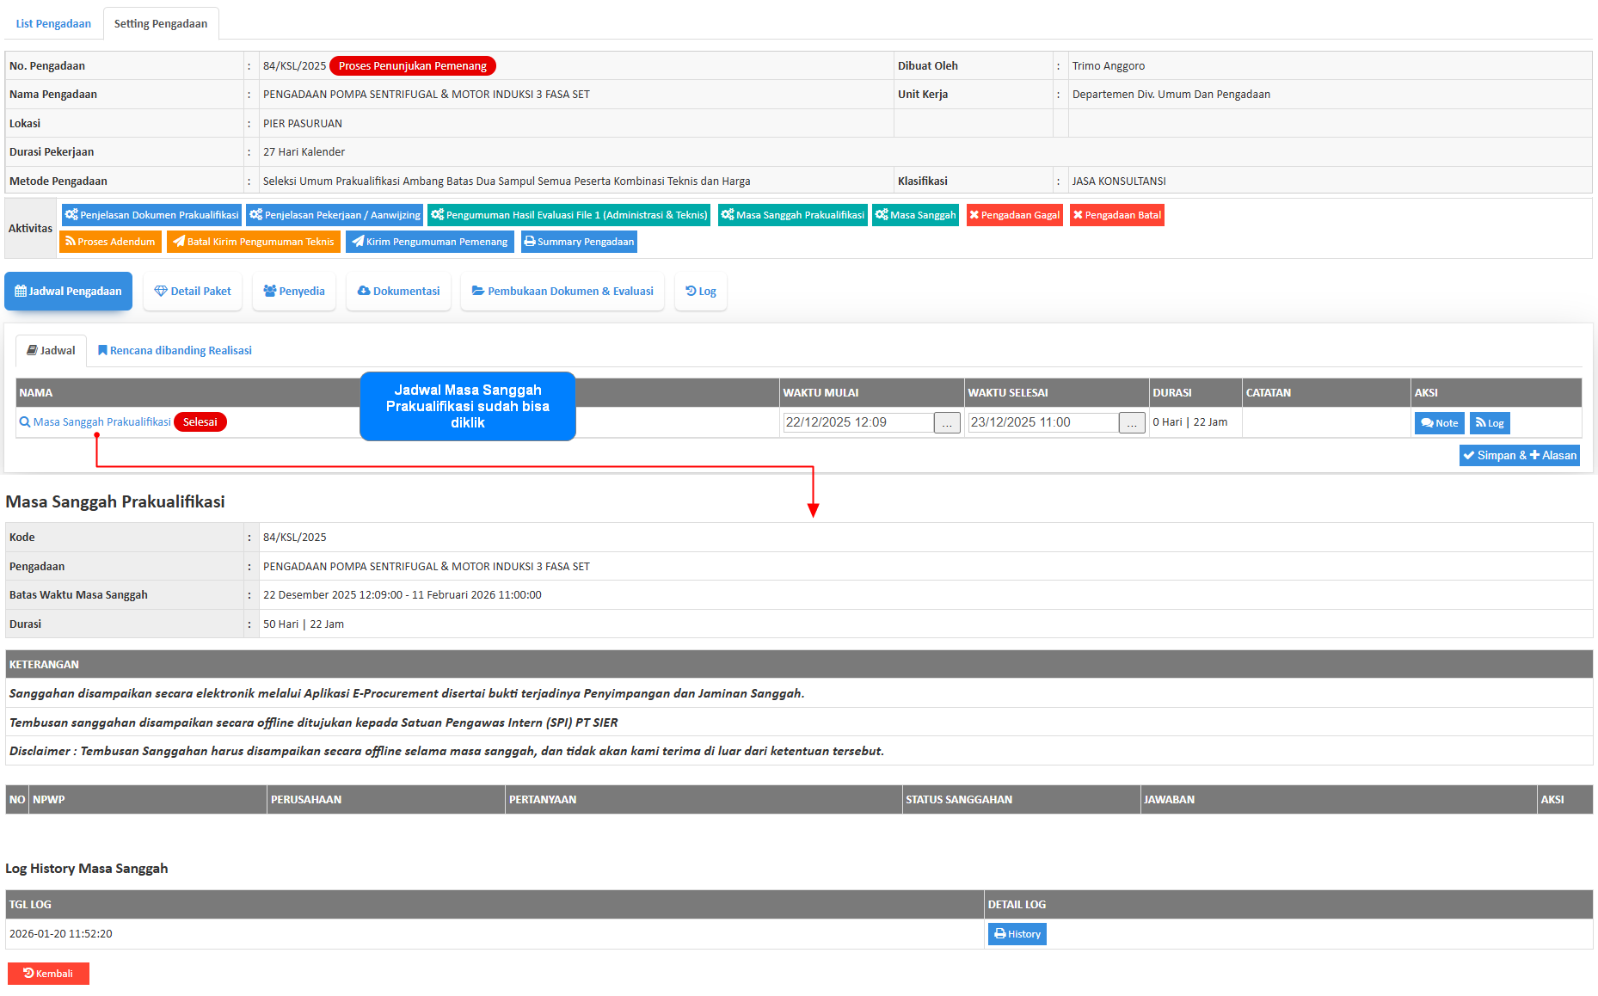Click Pengadaan Batal red button
The height and width of the screenshot is (996, 1598).
tap(1116, 215)
